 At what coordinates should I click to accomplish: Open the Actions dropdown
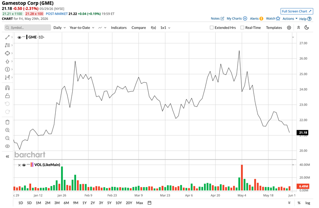click(290, 19)
